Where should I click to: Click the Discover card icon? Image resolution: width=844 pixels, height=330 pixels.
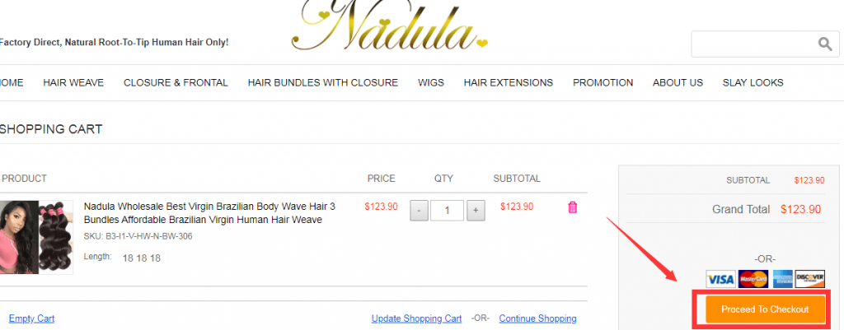point(810,279)
